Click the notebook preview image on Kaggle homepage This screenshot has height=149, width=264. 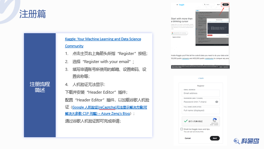(212, 28)
